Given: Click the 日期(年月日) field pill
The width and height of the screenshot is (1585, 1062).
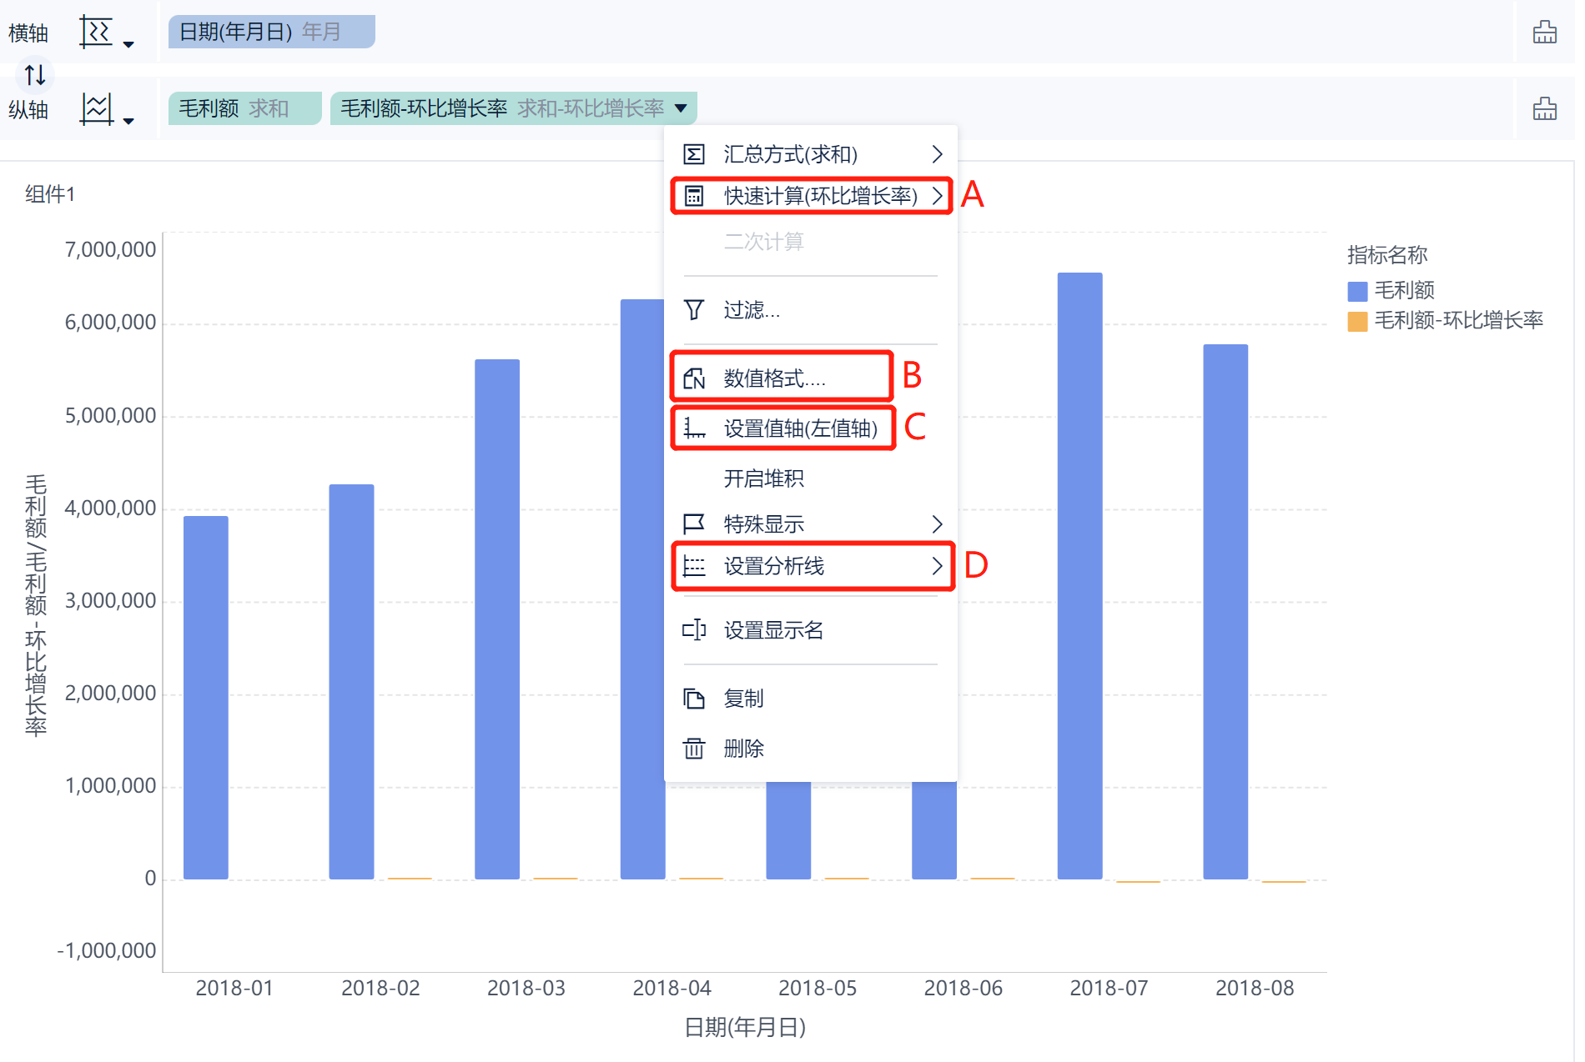Looking at the screenshot, I should click(271, 33).
